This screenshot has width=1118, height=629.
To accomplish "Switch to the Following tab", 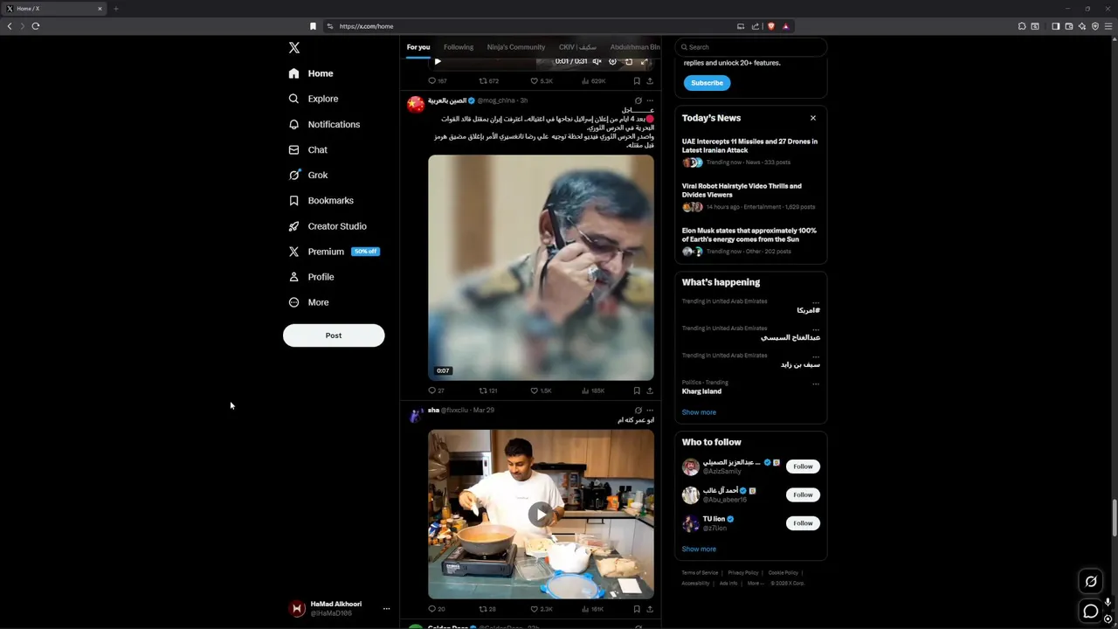I will 459,47.
